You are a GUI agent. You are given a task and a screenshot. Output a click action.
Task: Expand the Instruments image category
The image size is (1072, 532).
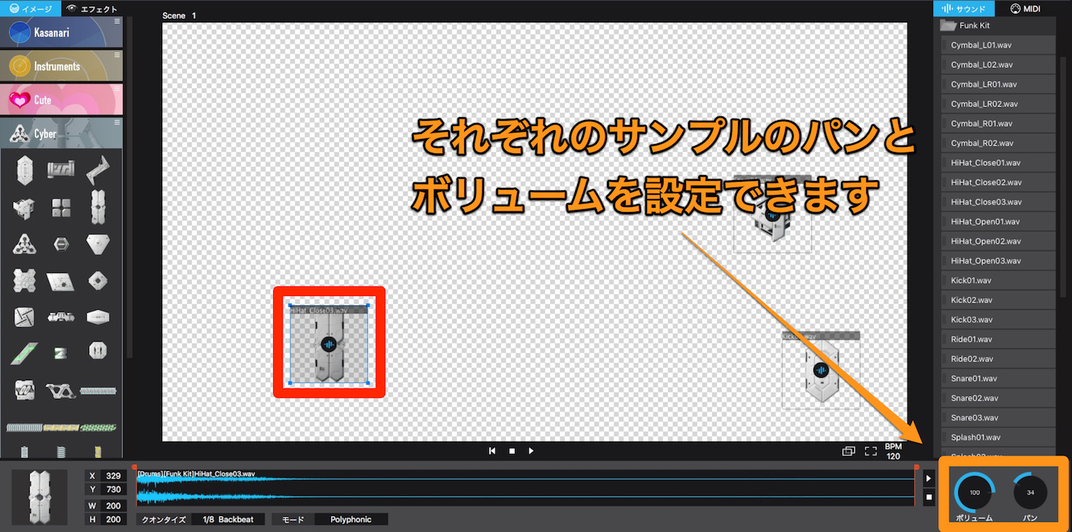pos(62,66)
